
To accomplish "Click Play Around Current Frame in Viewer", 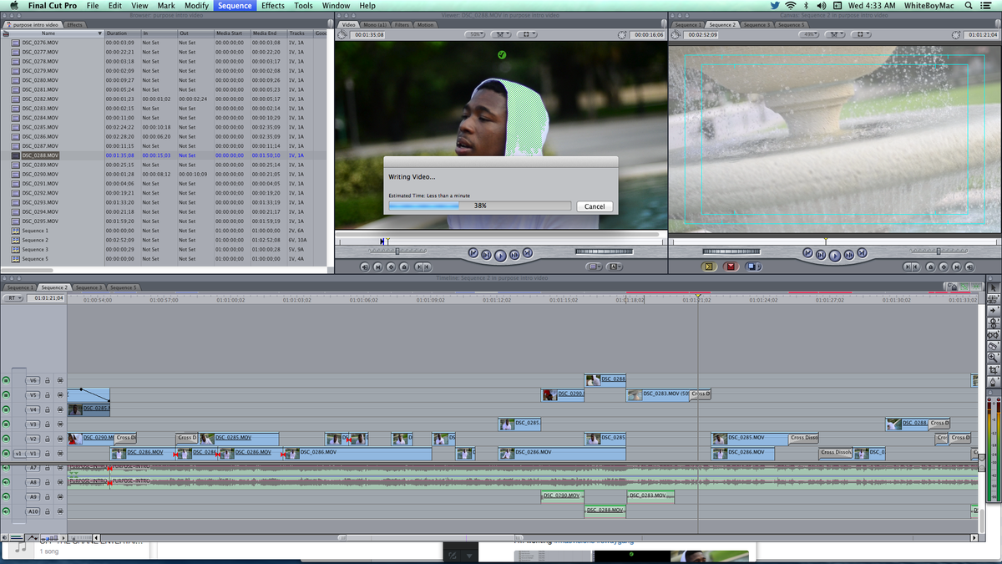I will (514, 253).
